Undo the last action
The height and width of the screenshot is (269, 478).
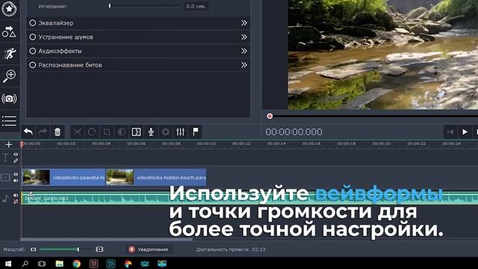pyautogui.click(x=28, y=132)
